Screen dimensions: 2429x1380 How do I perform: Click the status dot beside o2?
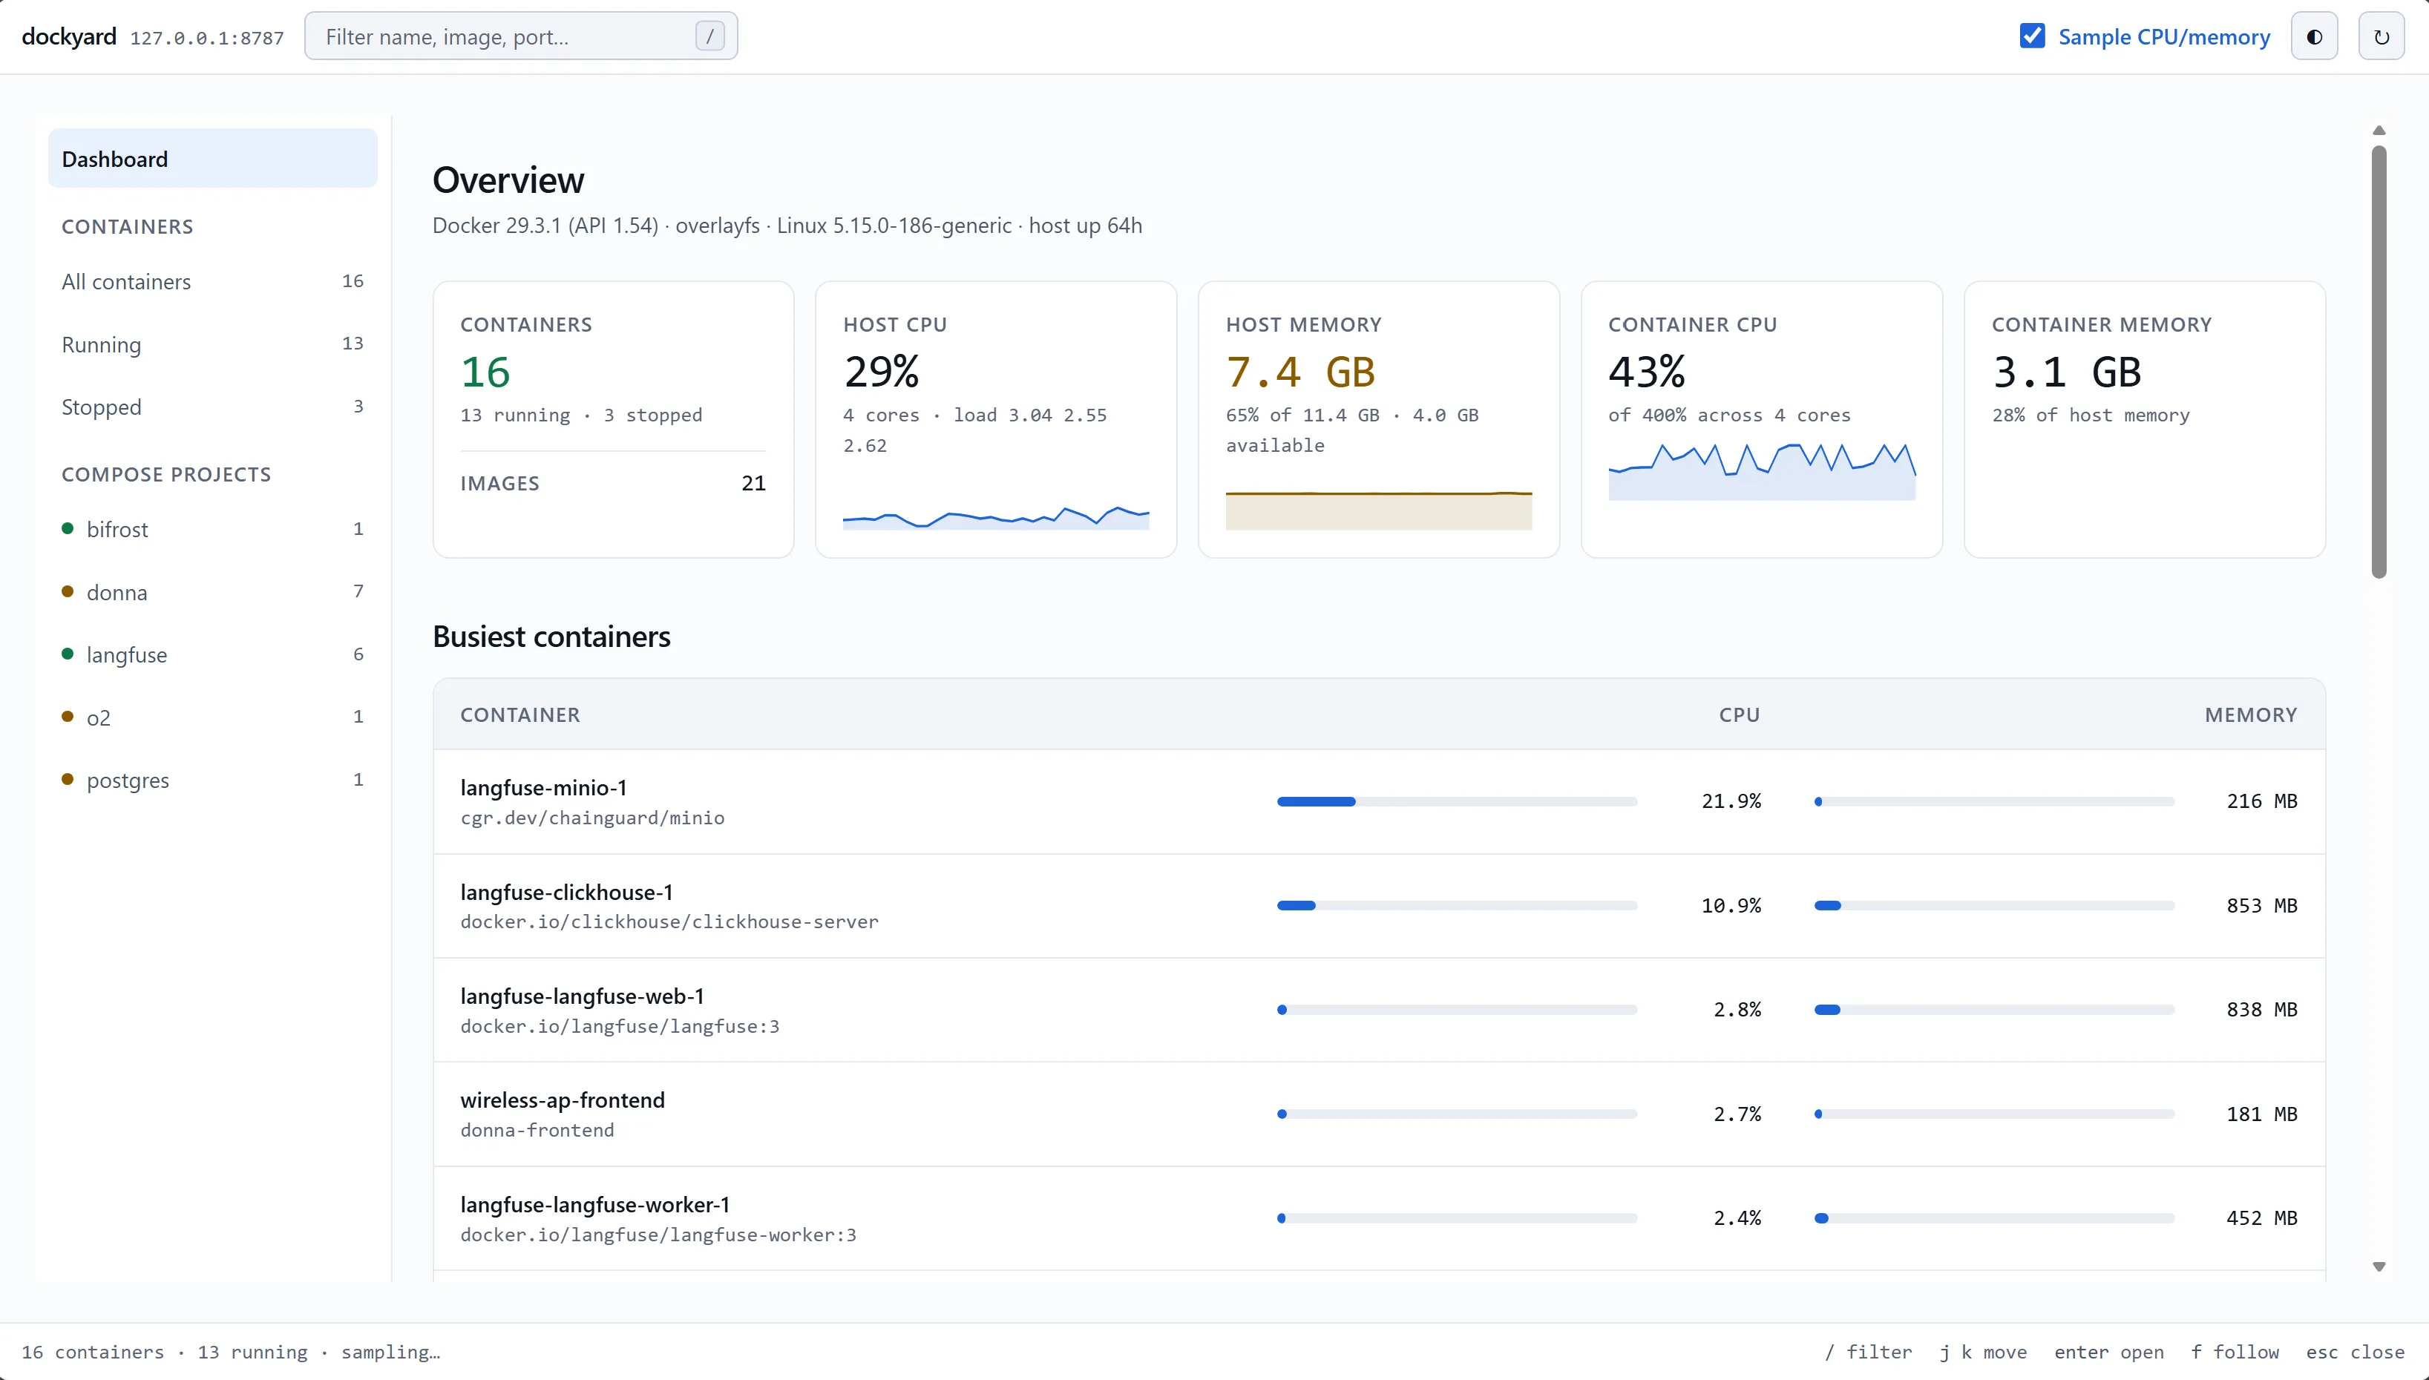point(68,717)
